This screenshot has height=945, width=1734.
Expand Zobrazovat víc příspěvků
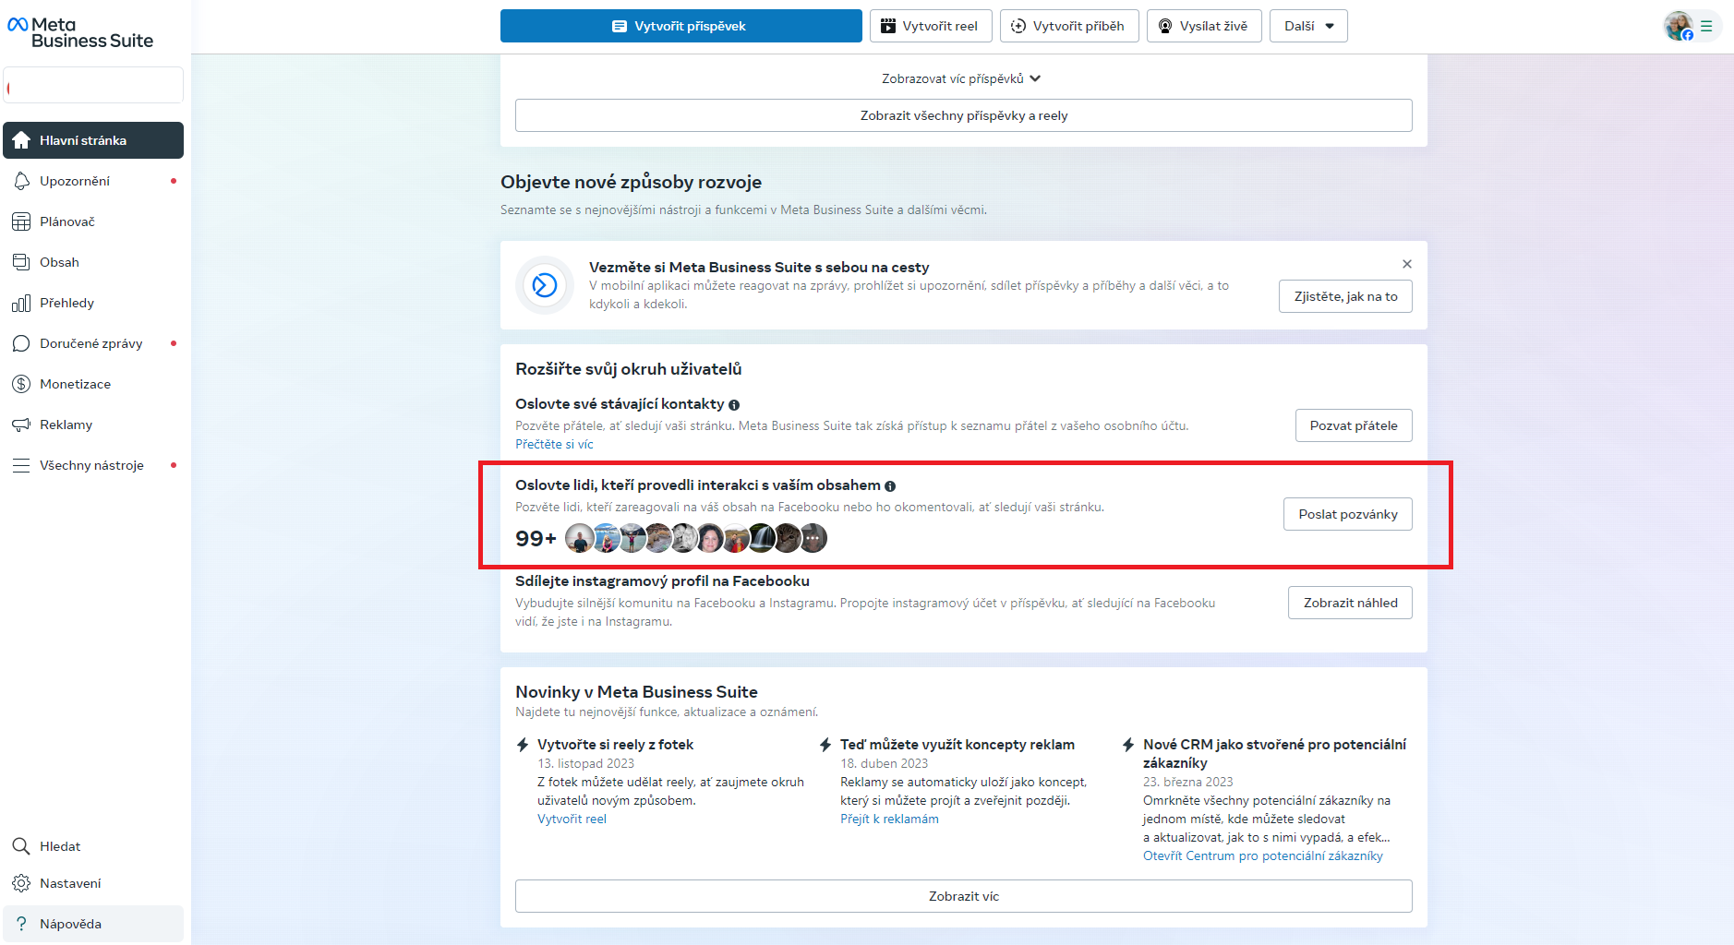[963, 78]
